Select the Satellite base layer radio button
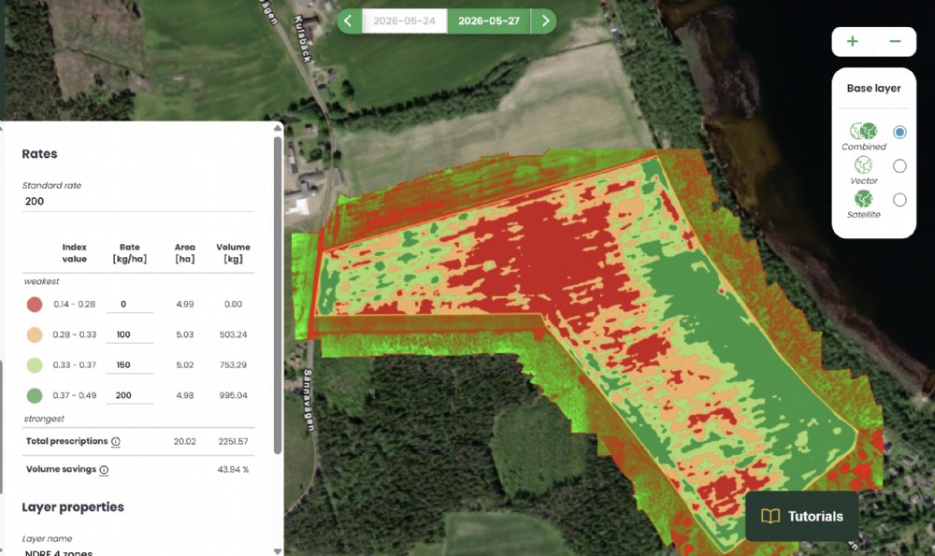This screenshot has width=935, height=556. point(899,200)
